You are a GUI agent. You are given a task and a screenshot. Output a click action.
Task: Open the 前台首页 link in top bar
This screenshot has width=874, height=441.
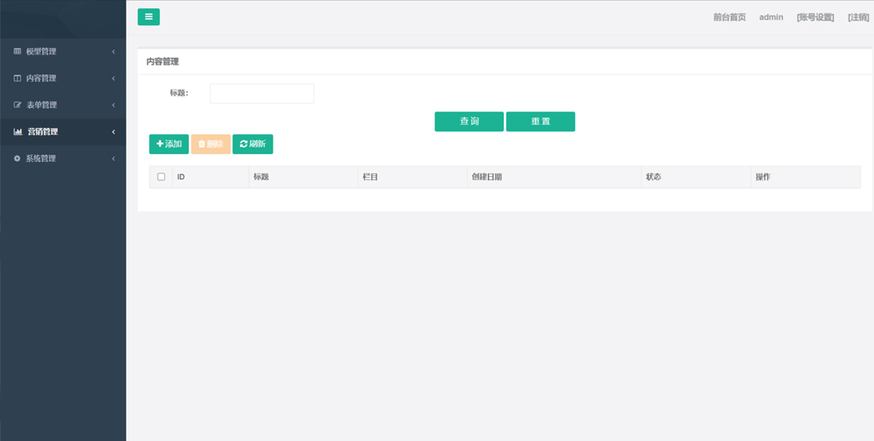[729, 18]
